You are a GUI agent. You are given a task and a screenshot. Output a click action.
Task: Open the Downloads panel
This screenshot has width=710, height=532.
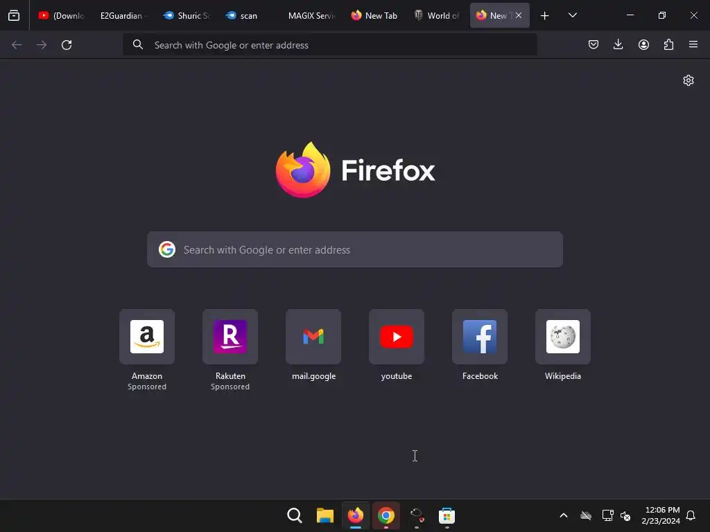click(618, 44)
